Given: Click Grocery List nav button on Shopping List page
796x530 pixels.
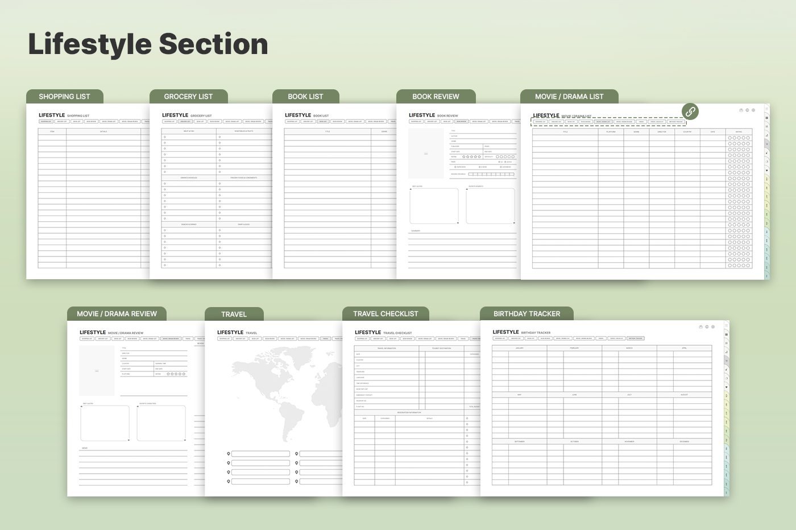Looking at the screenshot, I should pyautogui.click(x=61, y=121).
